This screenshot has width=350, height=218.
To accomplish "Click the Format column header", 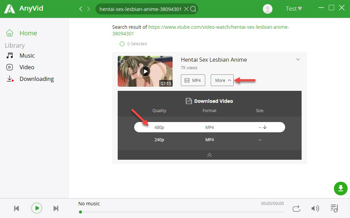I will click(209, 111).
